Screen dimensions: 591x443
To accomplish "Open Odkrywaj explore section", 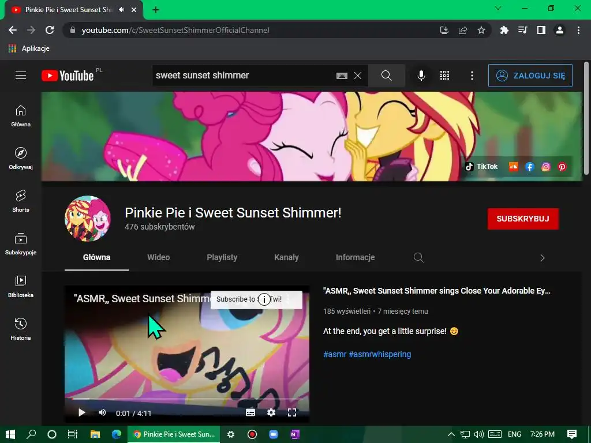I will pos(21,159).
